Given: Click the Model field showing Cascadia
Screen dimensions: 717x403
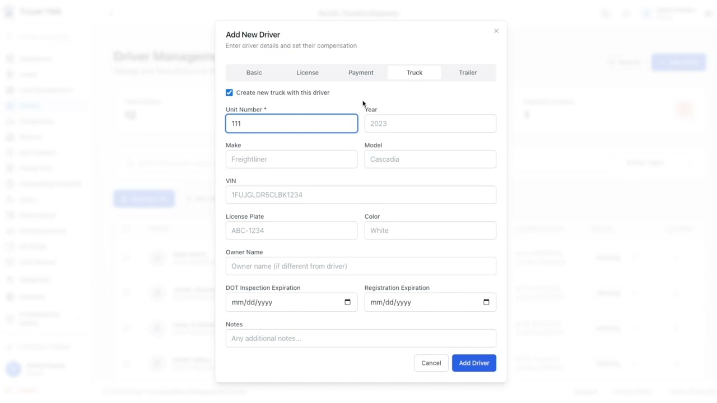Looking at the screenshot, I should (430, 159).
